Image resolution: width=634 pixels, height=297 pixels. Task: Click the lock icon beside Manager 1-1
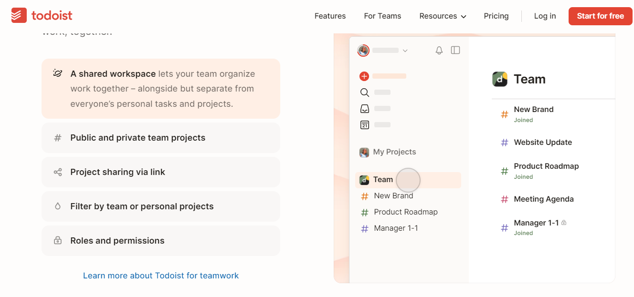coord(565,222)
